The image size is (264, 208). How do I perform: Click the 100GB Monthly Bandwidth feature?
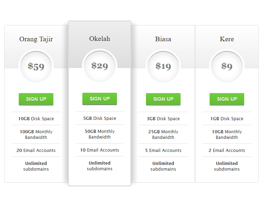[x=36, y=134]
